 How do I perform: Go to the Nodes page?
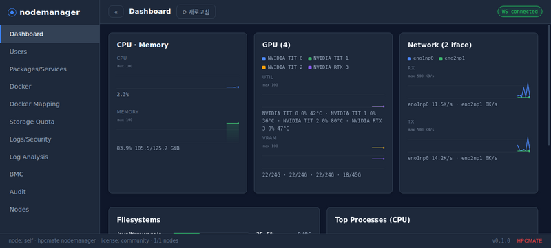pos(50,209)
